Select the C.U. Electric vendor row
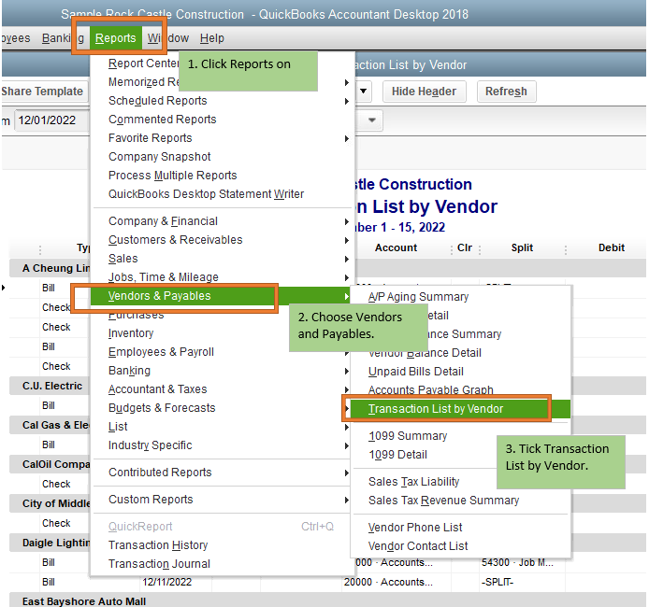 52,386
